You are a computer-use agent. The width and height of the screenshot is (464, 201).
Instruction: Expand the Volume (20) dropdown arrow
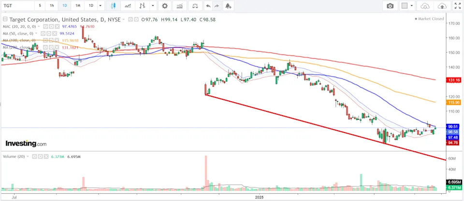pos(28,157)
